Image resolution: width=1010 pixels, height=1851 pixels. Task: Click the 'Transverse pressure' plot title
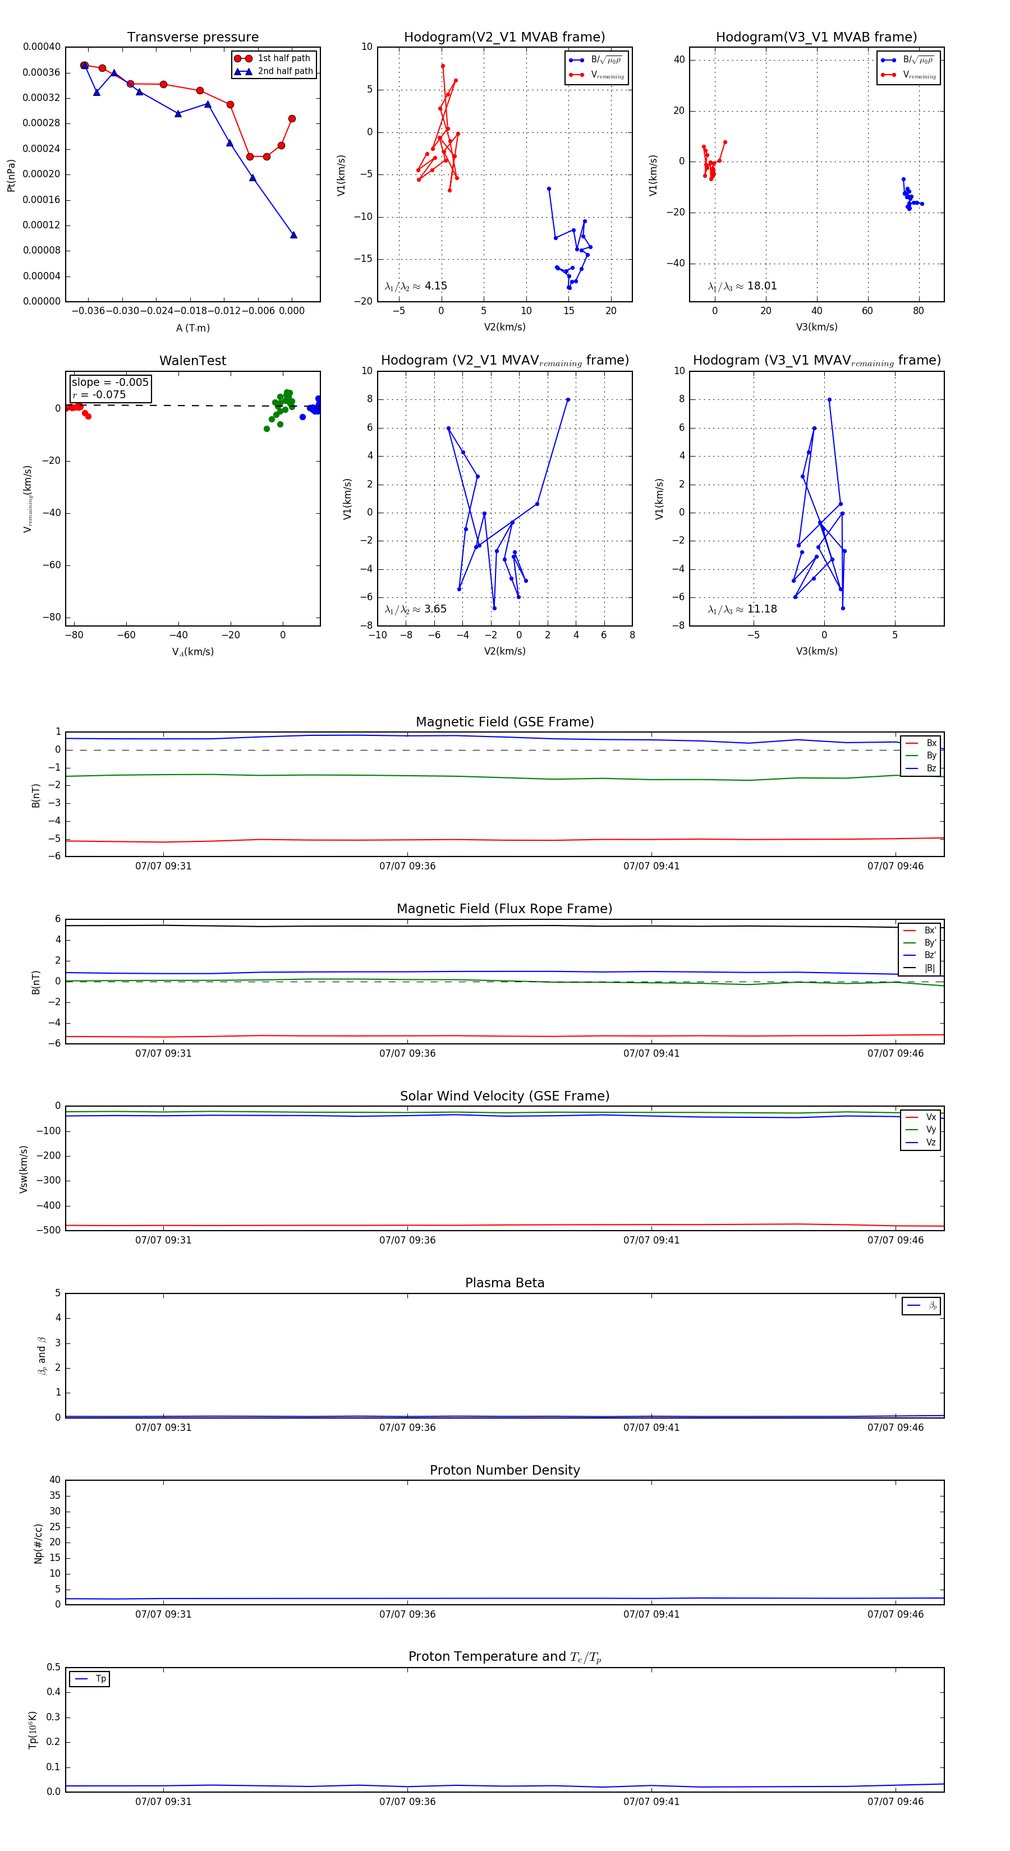(x=192, y=38)
